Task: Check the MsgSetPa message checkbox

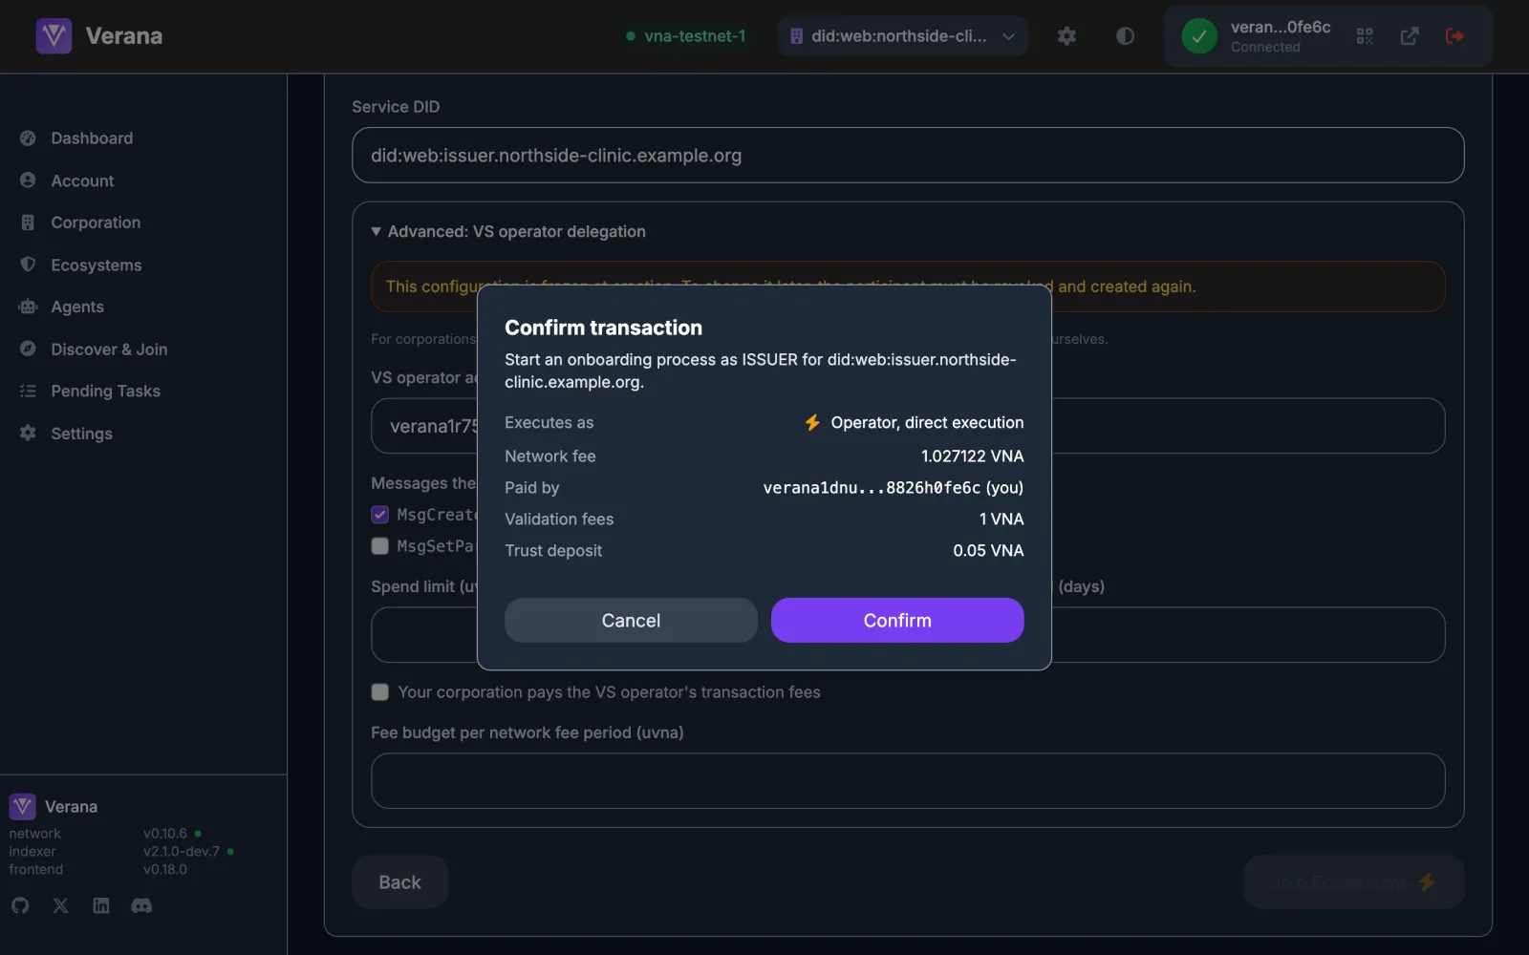Action: coord(379,546)
